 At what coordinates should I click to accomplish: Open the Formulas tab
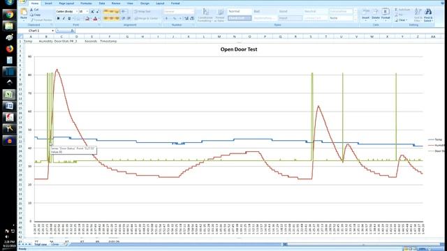pos(86,3)
